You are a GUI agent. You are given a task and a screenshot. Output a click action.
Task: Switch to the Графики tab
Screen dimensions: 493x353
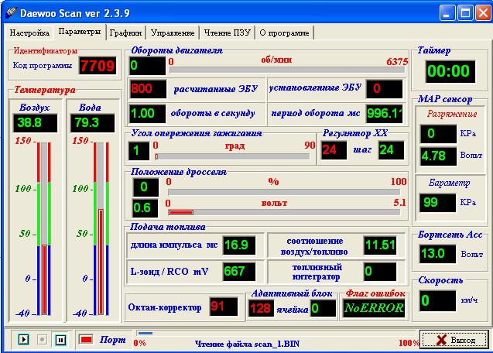[x=125, y=33]
